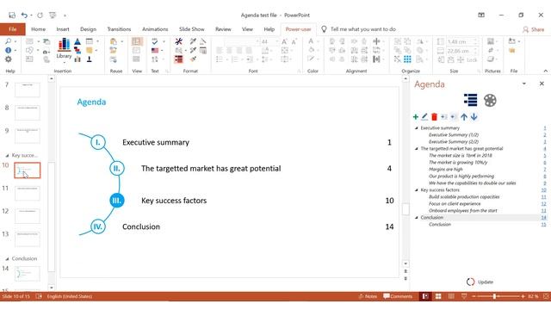Image resolution: width=551 pixels, height=310 pixels.
Task: Click the zoom slider handle in status bar
Action: click(x=494, y=296)
